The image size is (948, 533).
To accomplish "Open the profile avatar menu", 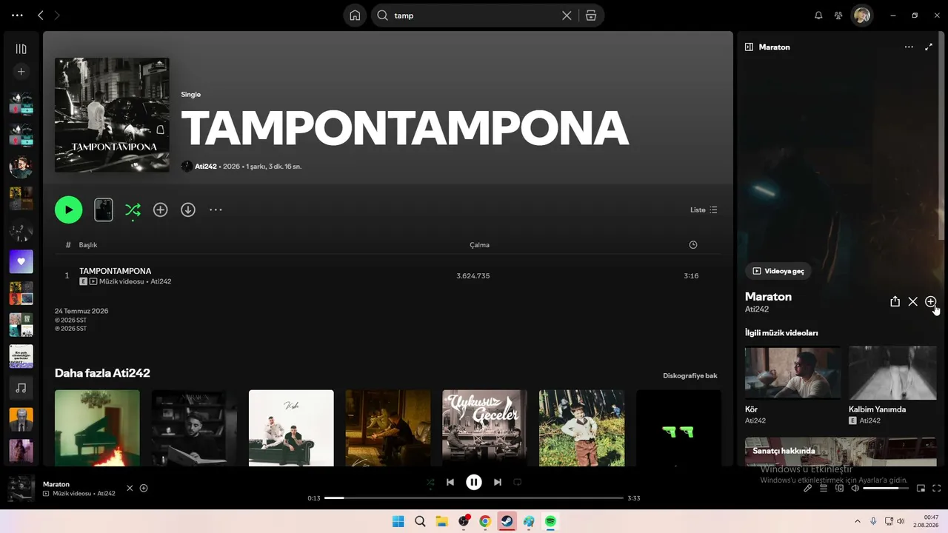I will tap(861, 15).
